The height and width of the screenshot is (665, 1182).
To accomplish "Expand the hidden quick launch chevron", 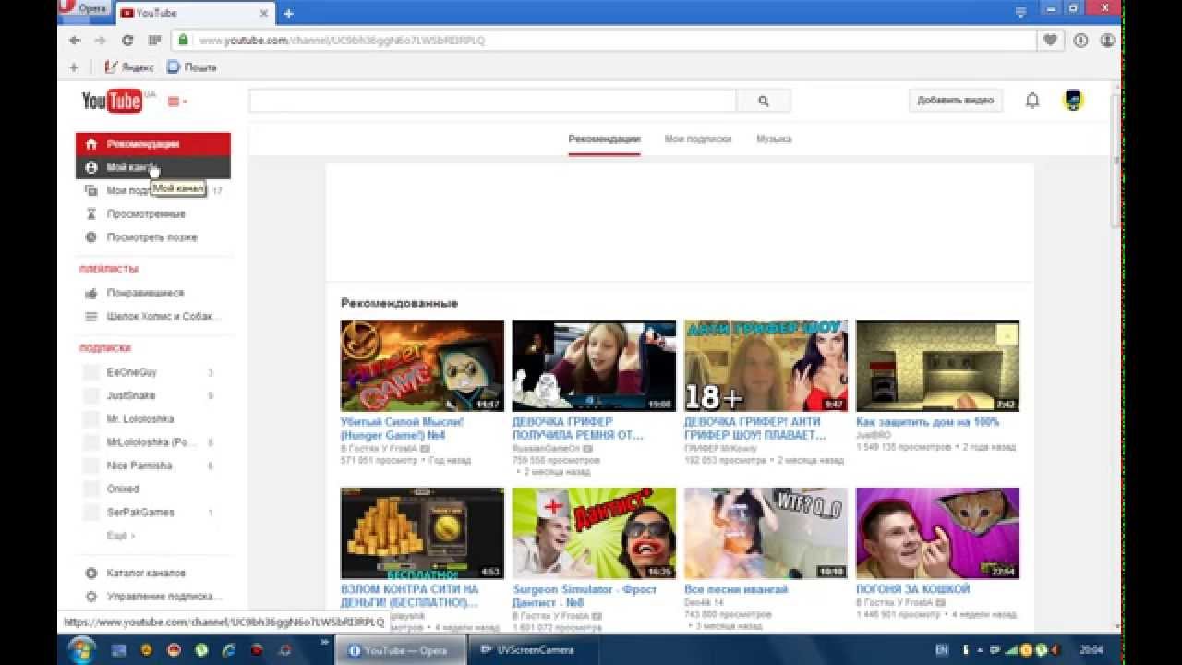I will point(325,642).
